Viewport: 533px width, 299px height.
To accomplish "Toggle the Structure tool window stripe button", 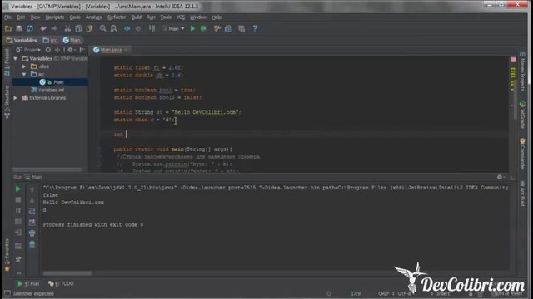I will tap(7, 102).
